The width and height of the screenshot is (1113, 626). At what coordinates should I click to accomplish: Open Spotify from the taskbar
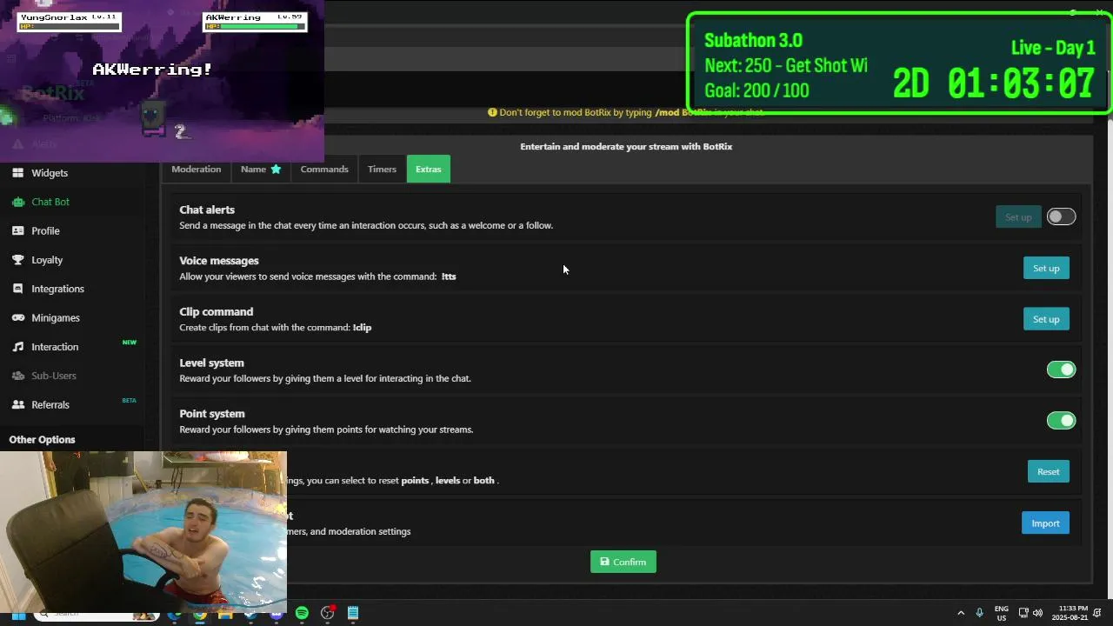pyautogui.click(x=302, y=613)
